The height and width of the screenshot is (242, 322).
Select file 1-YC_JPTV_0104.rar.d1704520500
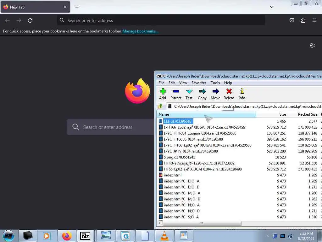pyautogui.click(x=191, y=151)
